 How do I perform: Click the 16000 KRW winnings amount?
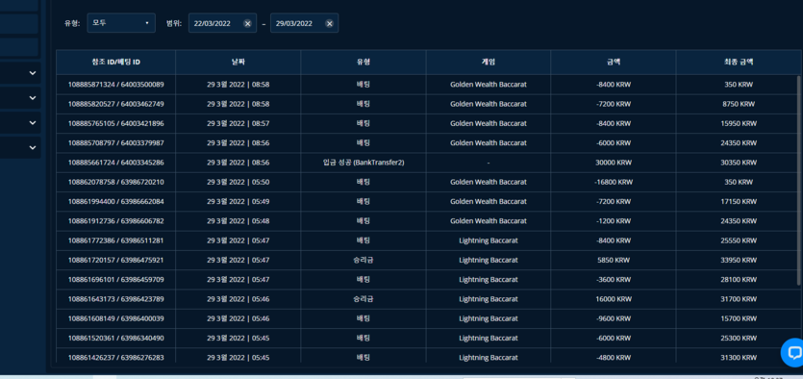(614, 299)
